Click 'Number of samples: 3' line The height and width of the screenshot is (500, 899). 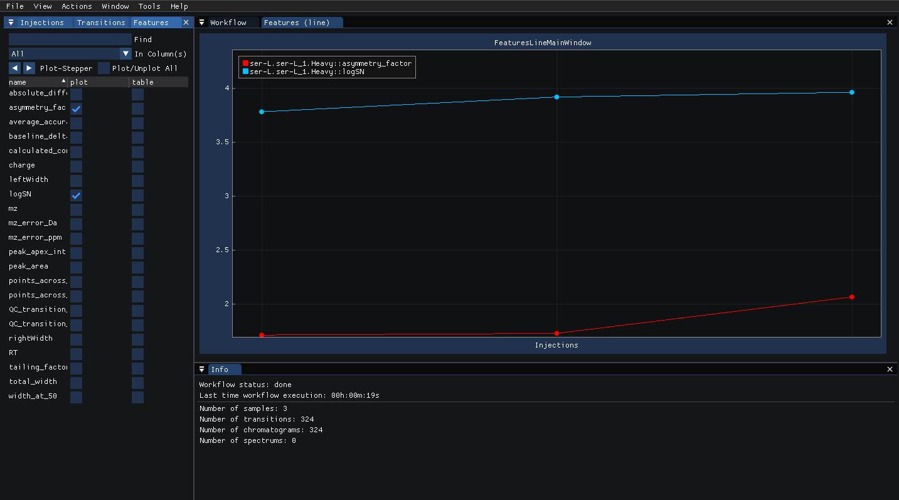243,408
